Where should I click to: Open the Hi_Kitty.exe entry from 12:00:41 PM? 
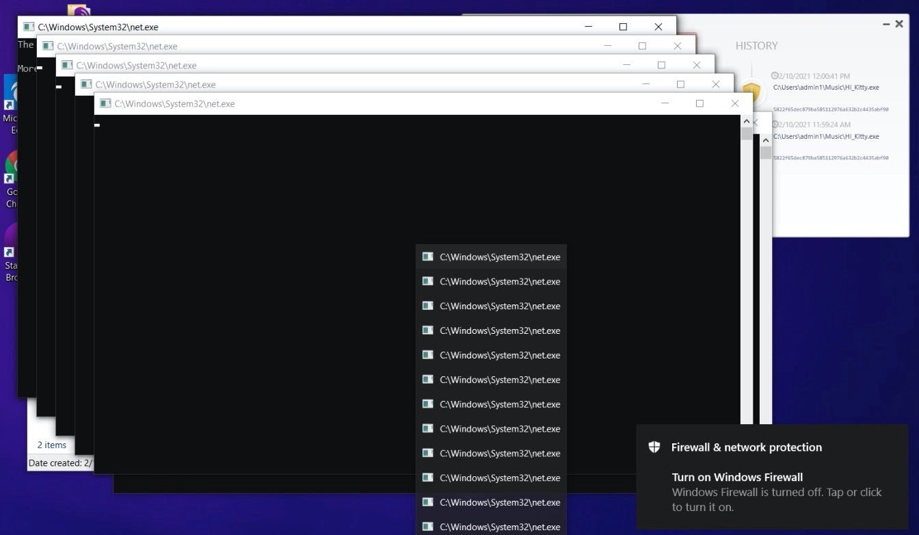826,88
